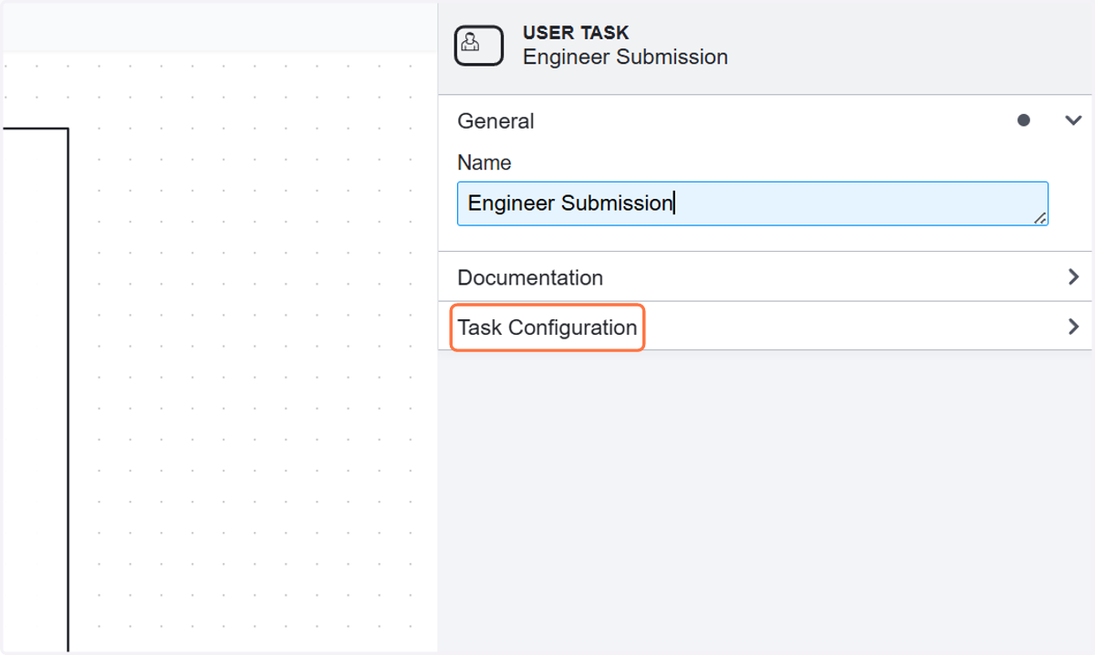Expand the Documentation section chevron
The height and width of the screenshot is (655, 1095).
click(1074, 277)
